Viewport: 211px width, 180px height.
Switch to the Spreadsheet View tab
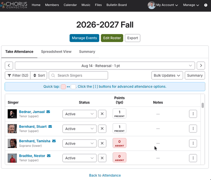point(56,52)
